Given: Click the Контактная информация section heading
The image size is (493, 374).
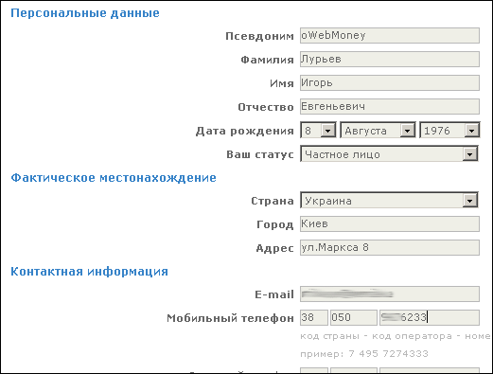Looking at the screenshot, I should point(89,272).
